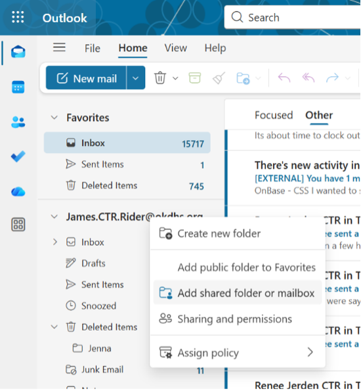Image resolution: width=361 pixels, height=391 pixels.
Task: Collapse the James.CTR.Rider account folder list
Action: 54,216
